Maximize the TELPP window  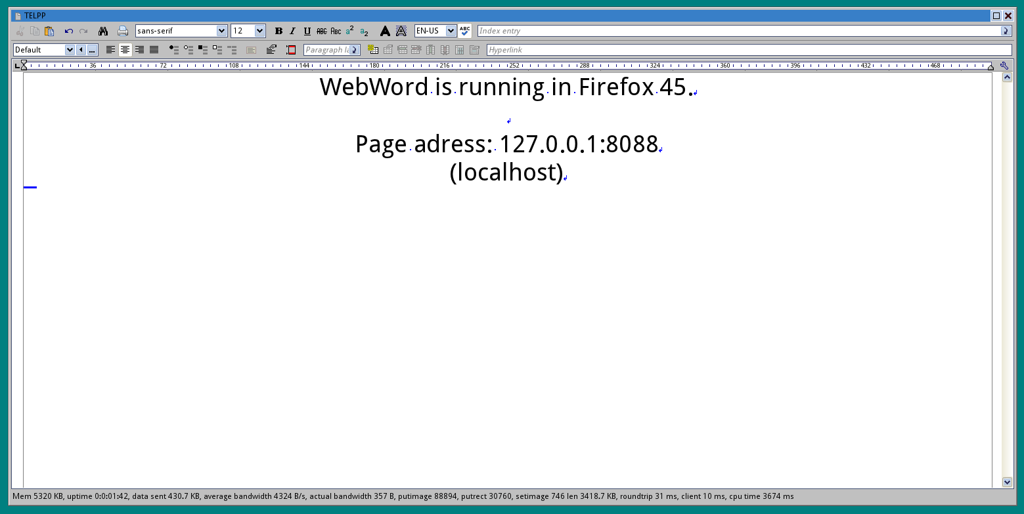tap(996, 16)
